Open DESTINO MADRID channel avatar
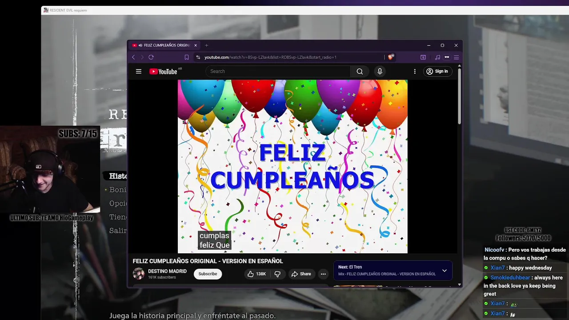 [139, 274]
